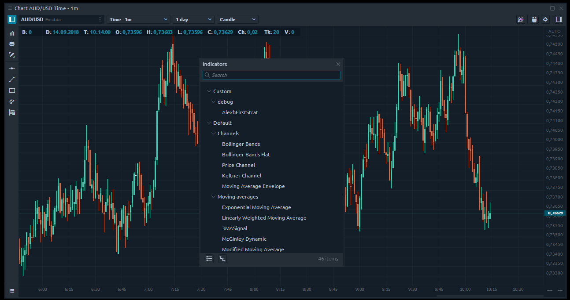Select the trend line drawing tool
The image size is (570, 300).
(x=12, y=80)
